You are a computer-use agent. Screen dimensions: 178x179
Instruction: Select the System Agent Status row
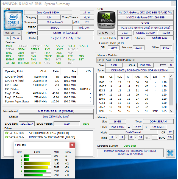point(48,102)
